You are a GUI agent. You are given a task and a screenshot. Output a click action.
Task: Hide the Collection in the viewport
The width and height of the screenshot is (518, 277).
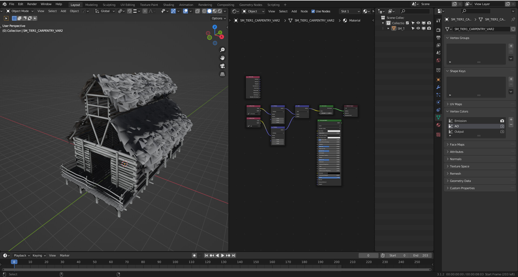click(x=418, y=23)
